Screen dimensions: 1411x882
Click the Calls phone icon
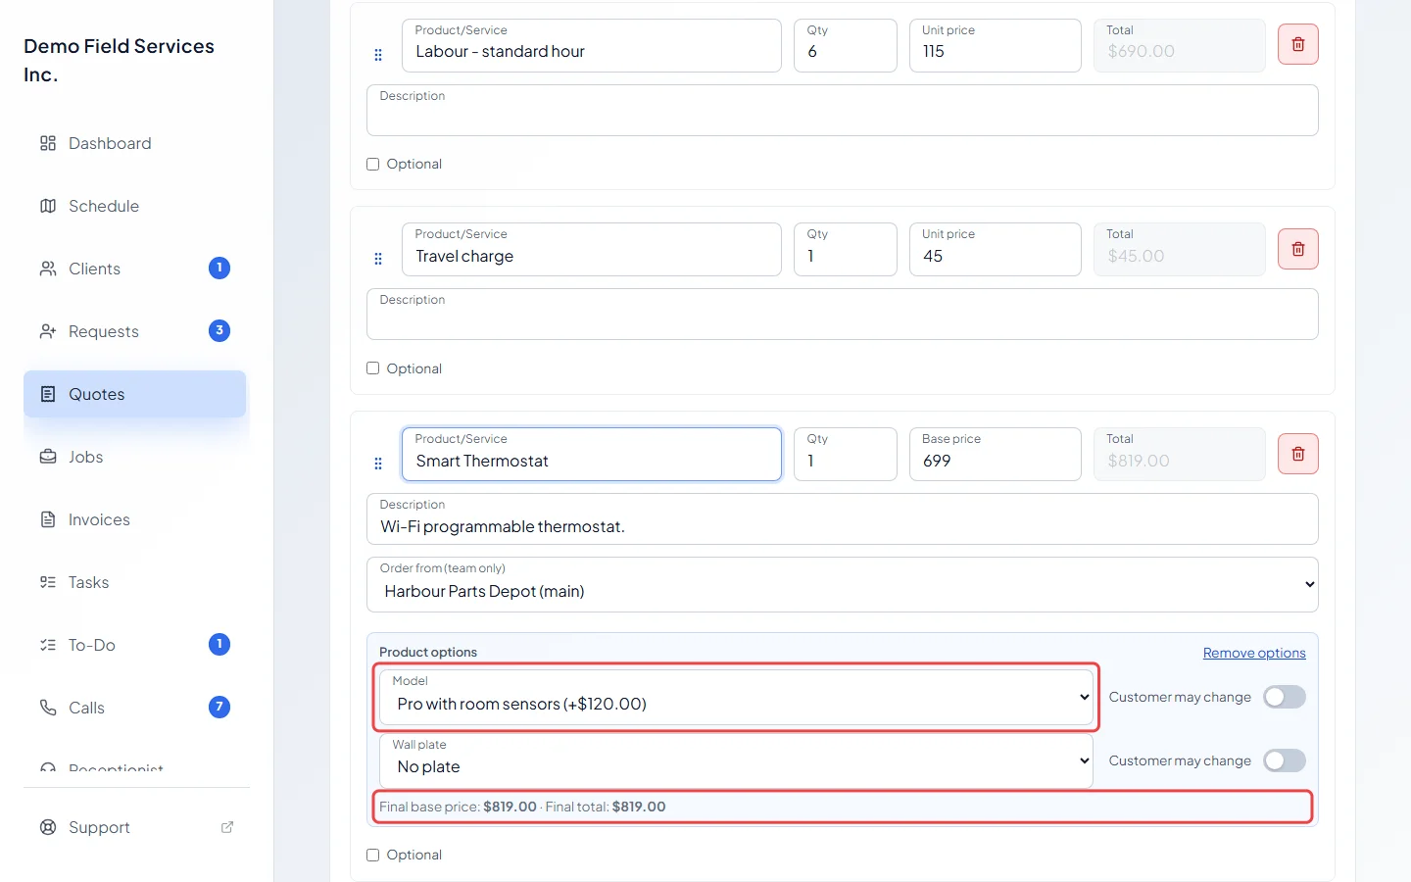point(48,708)
